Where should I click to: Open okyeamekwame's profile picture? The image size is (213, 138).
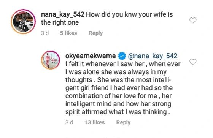tap(51, 60)
